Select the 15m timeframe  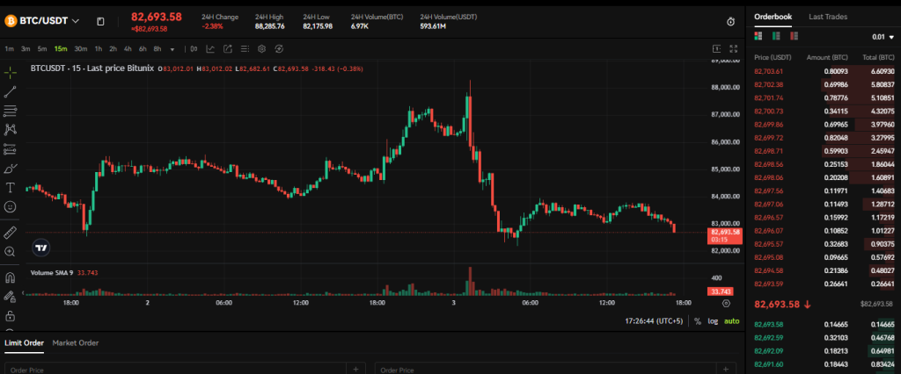(61, 49)
